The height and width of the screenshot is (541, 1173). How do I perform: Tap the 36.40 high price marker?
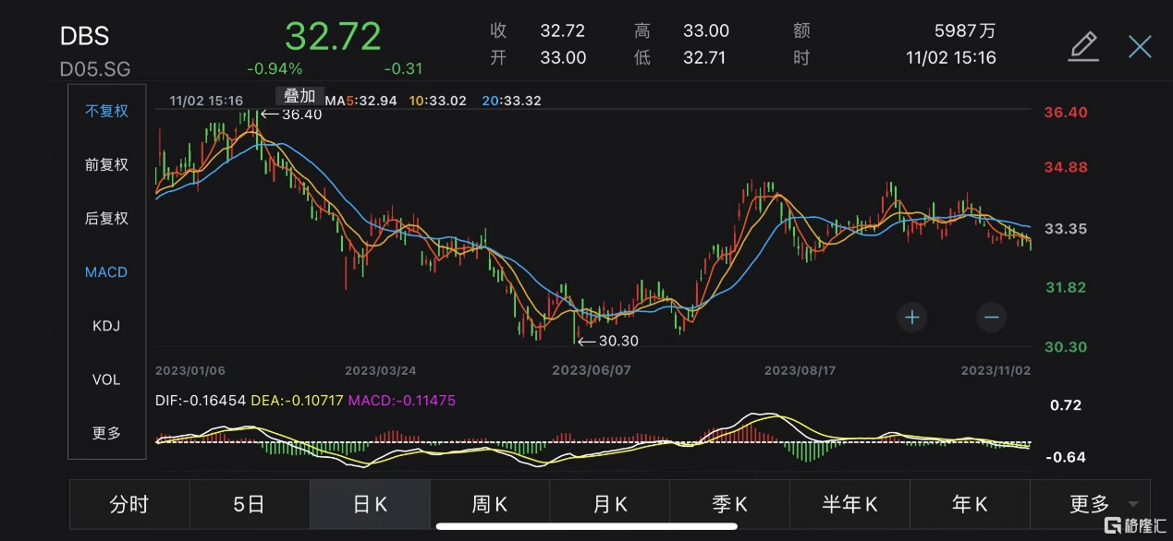(291, 114)
